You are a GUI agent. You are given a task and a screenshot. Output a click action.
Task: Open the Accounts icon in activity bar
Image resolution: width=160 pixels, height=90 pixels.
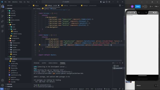pos(2,80)
